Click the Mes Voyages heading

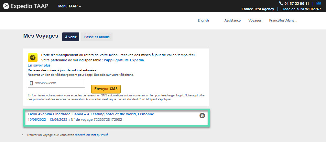(41, 36)
